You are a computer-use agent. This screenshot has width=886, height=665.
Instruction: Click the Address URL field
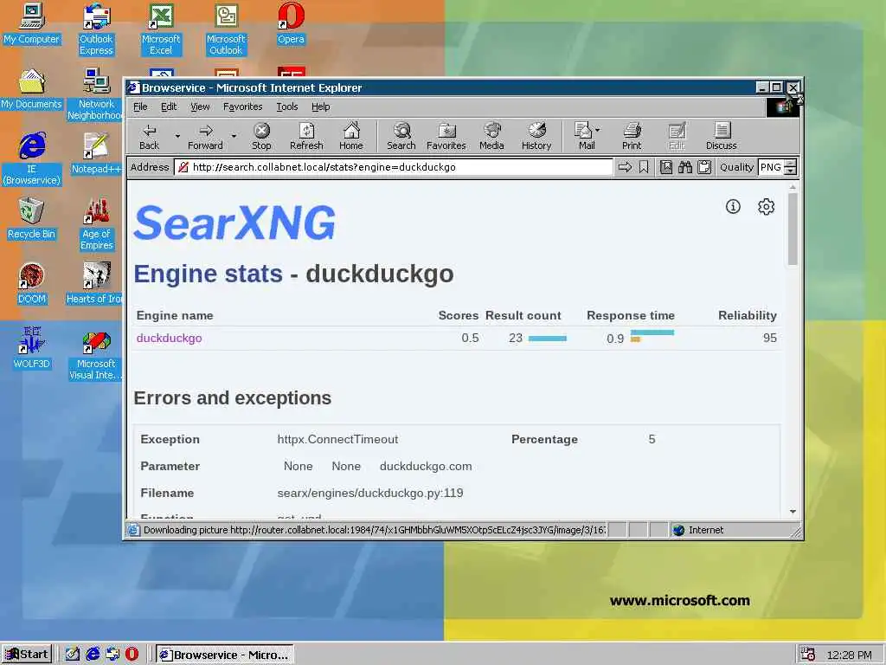394,167
